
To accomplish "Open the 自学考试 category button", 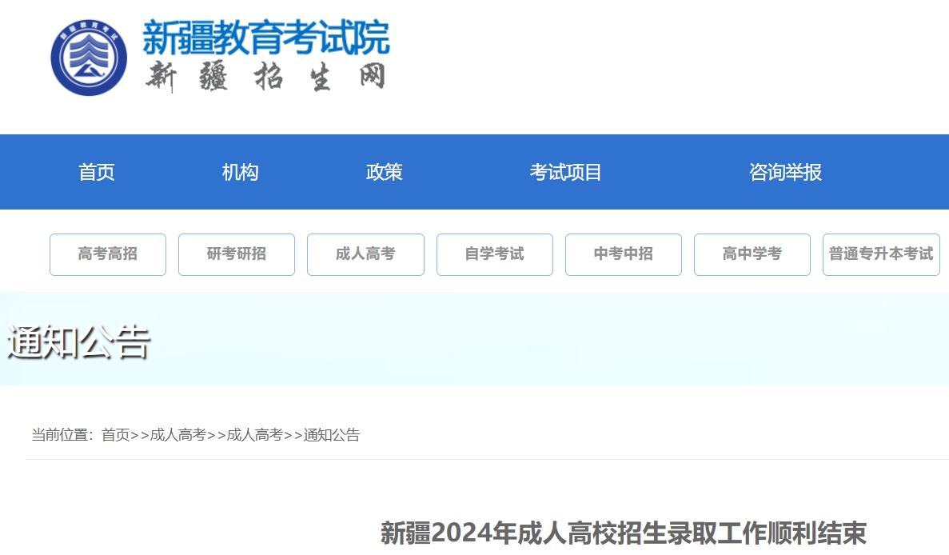I will (494, 254).
